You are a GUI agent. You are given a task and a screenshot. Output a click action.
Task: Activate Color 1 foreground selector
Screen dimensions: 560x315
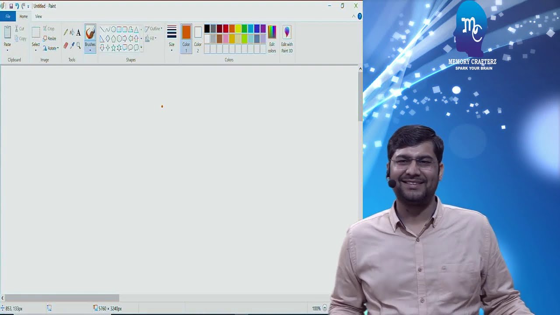pos(186,38)
